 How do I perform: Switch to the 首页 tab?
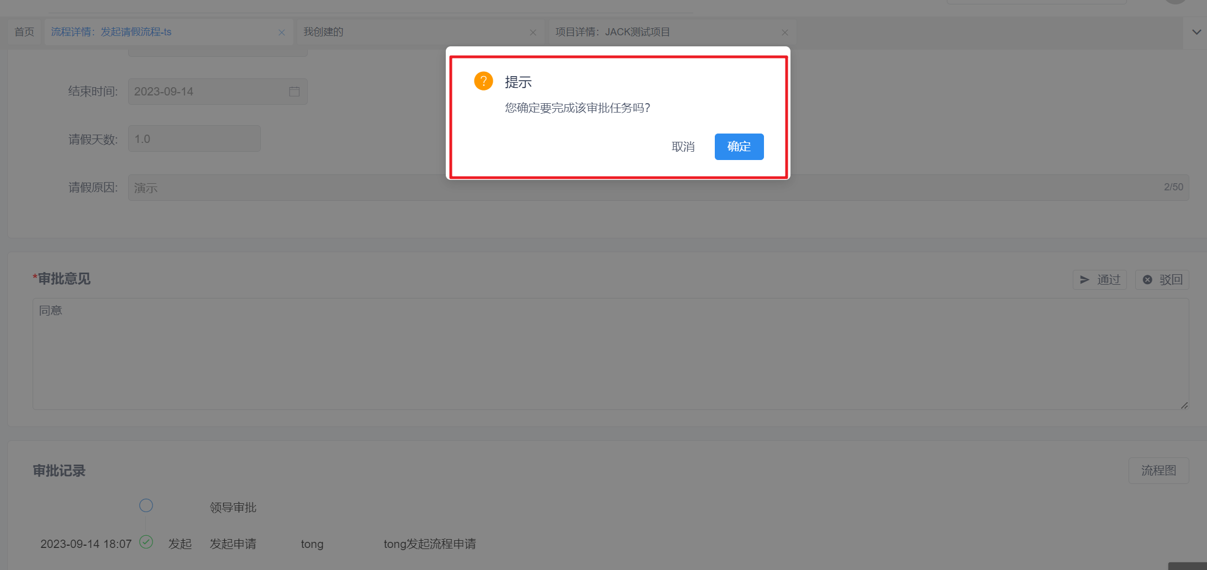coord(24,32)
